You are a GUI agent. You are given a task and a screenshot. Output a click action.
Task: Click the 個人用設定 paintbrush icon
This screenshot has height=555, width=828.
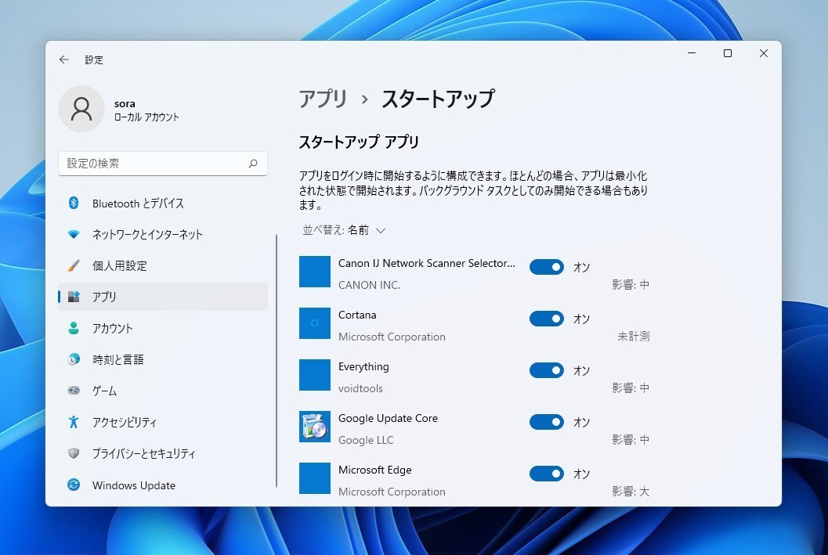click(x=74, y=266)
